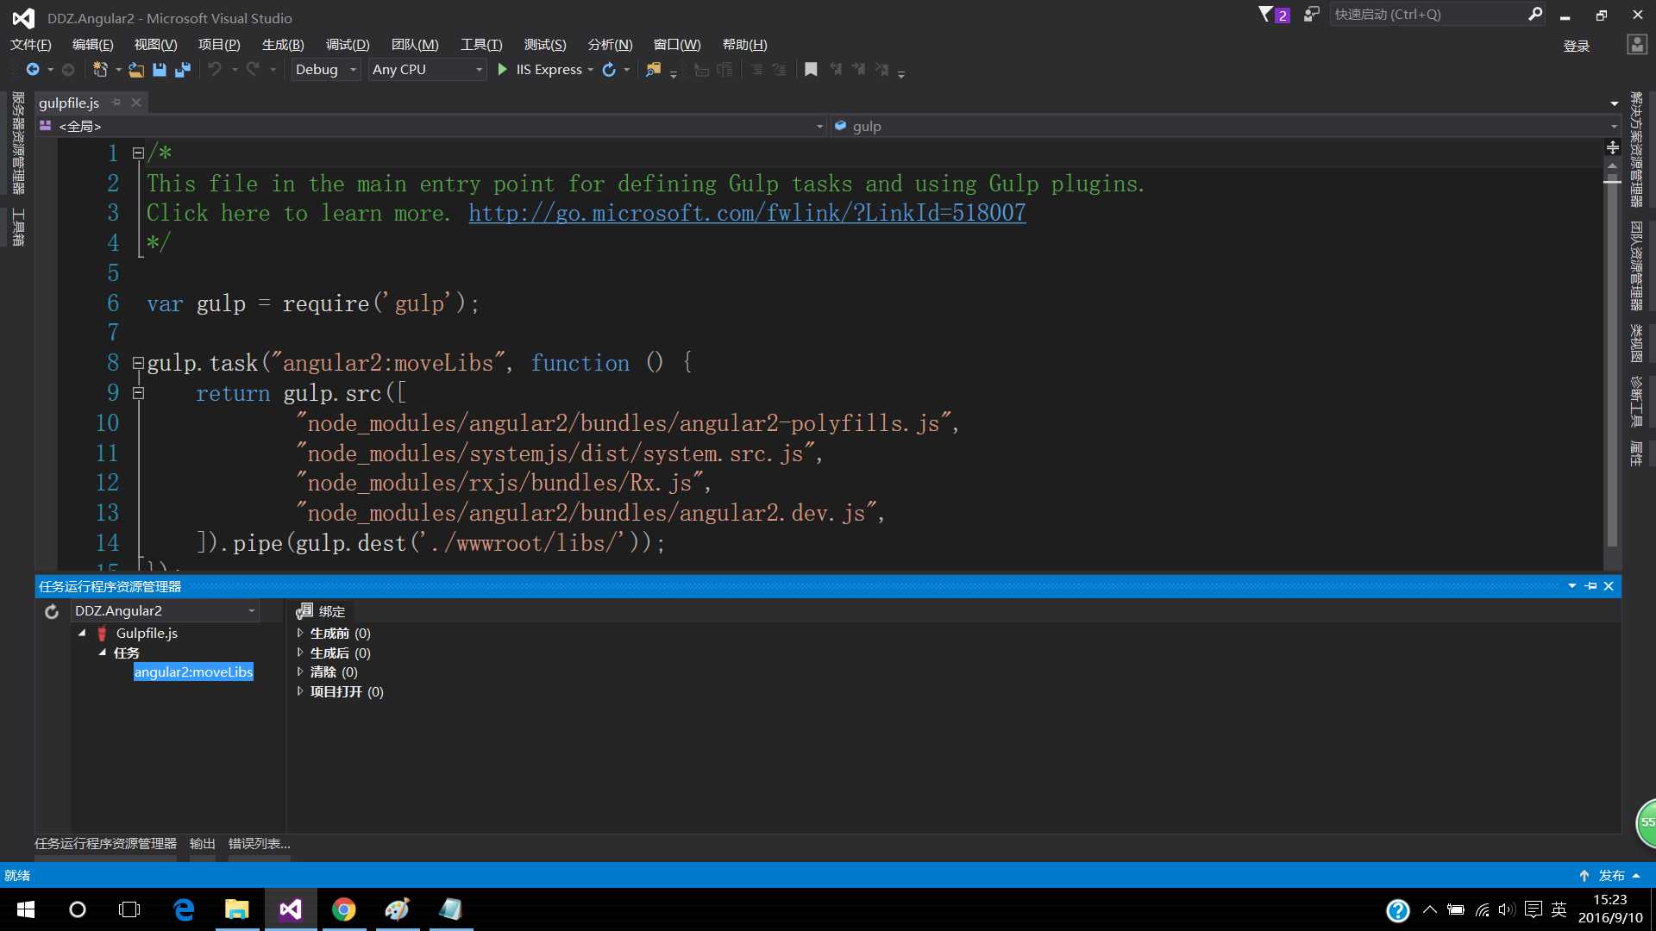The image size is (1656, 931).
Task: Click the Find in Files icon
Action: (x=654, y=70)
